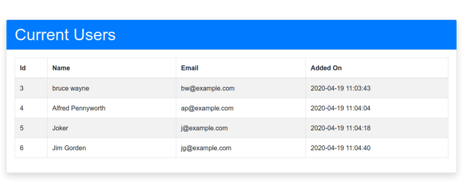Click the j@example.com email cell
Viewport: 463px width, 186px height.
click(x=204, y=128)
